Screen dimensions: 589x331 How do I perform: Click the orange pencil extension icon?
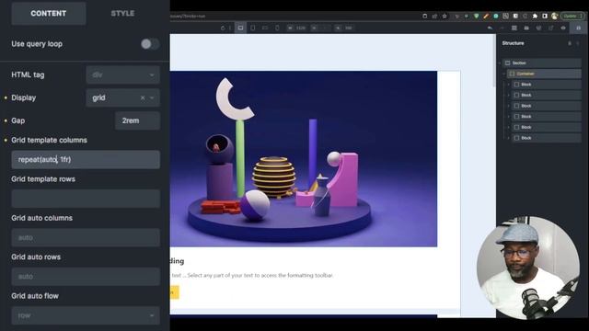486,17
